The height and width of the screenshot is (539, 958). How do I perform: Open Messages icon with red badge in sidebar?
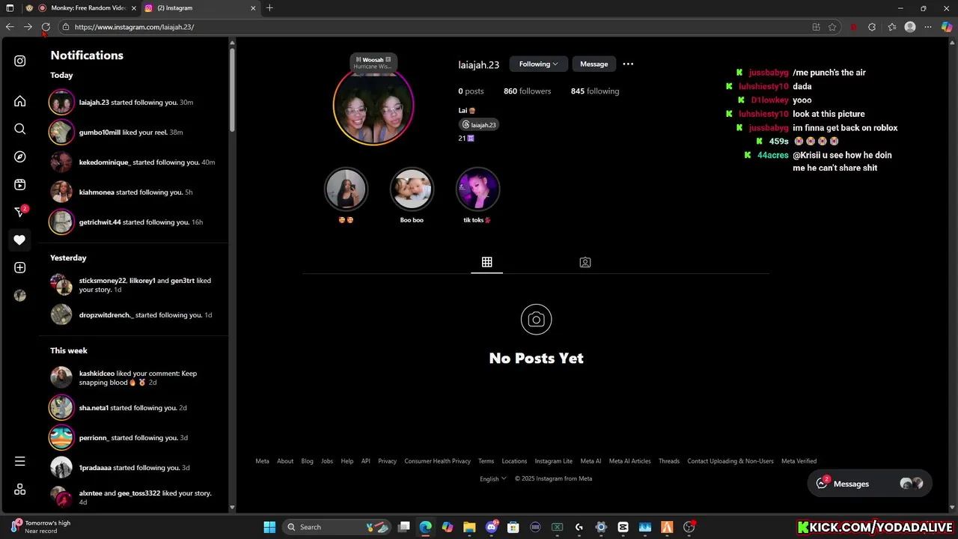pyautogui.click(x=20, y=212)
